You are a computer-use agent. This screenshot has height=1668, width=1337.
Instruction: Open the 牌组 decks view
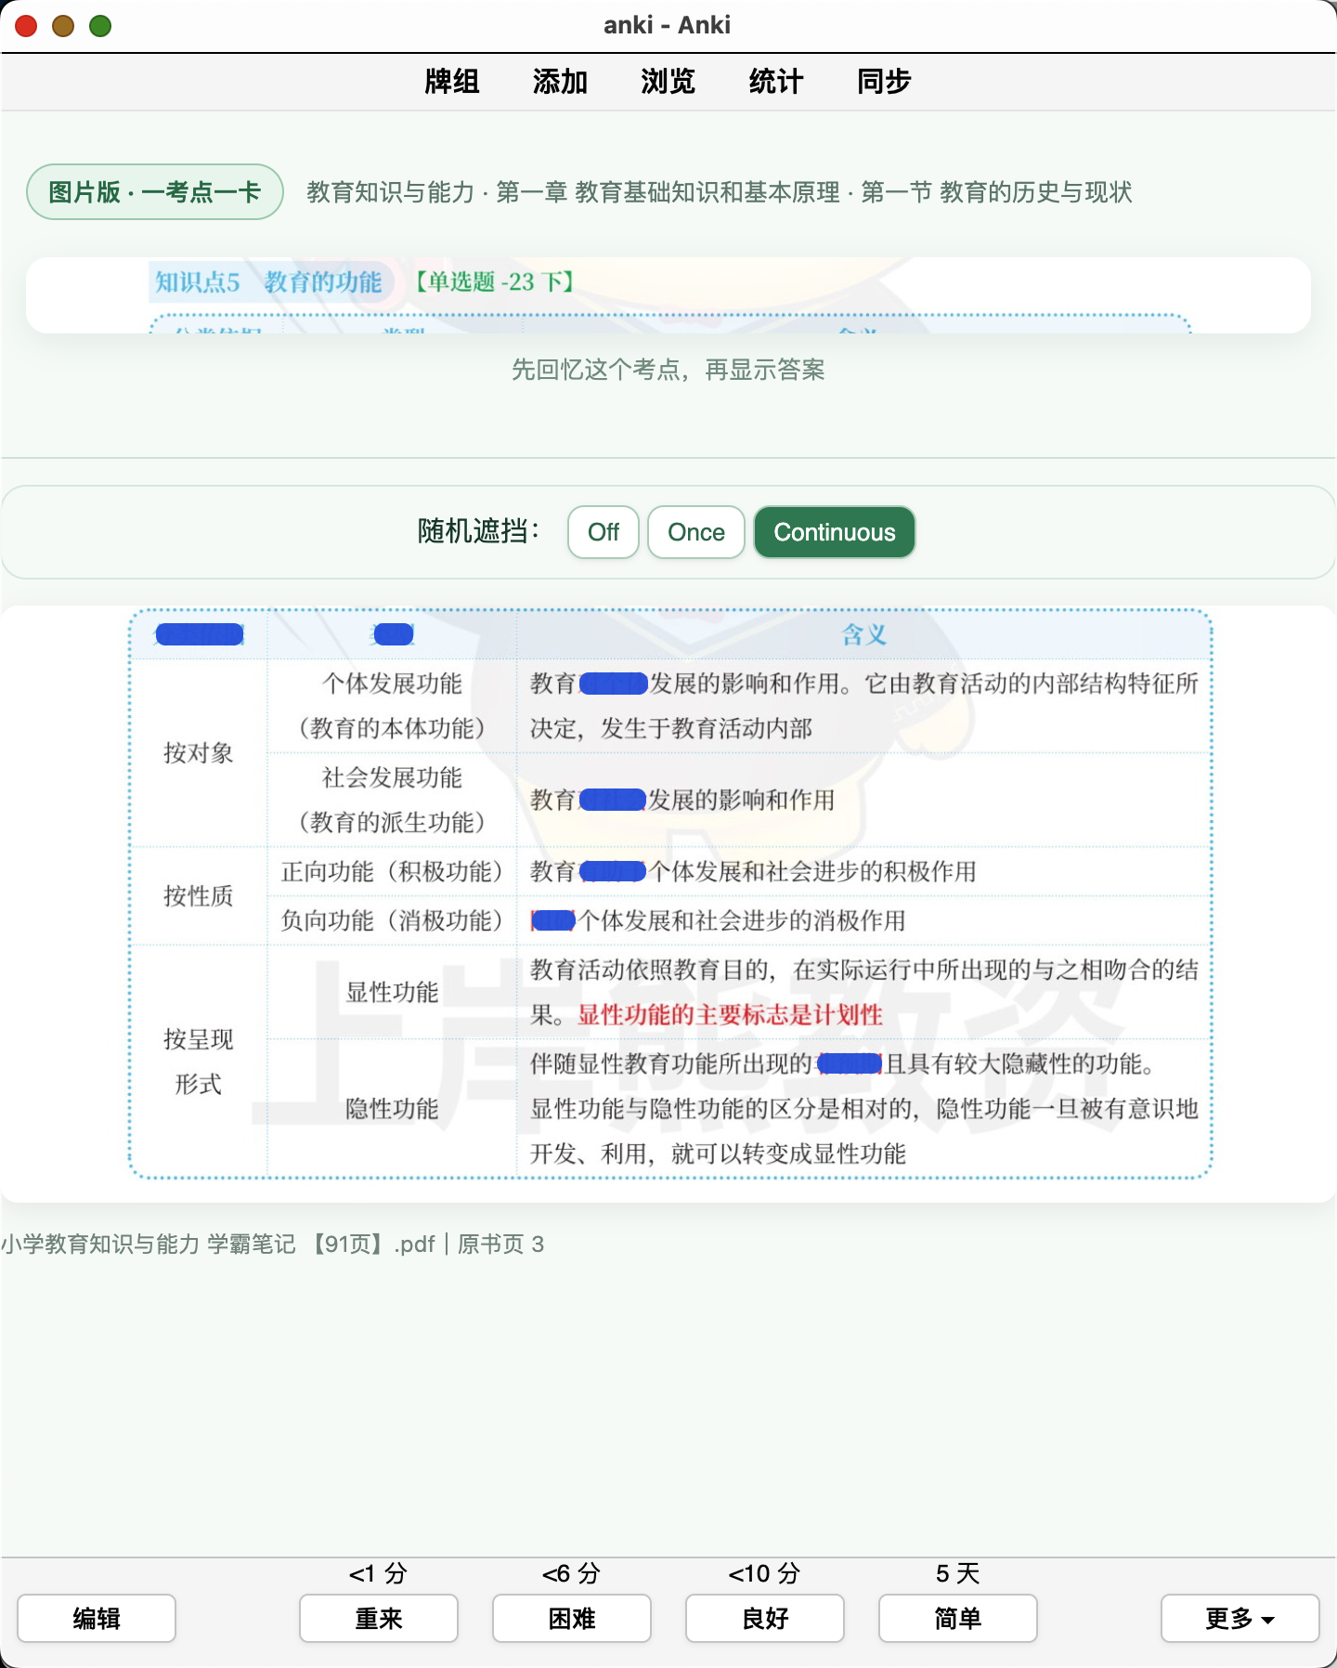click(x=452, y=82)
